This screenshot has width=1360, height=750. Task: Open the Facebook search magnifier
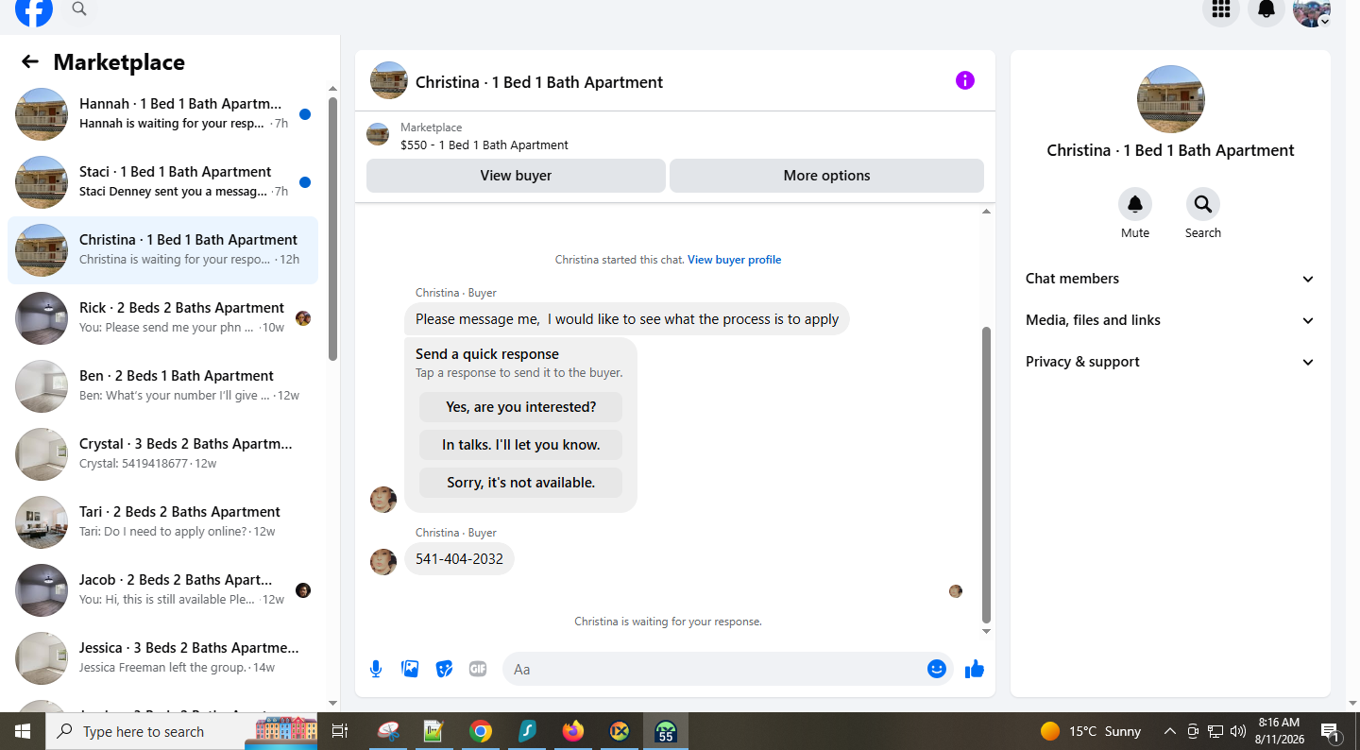tap(79, 9)
